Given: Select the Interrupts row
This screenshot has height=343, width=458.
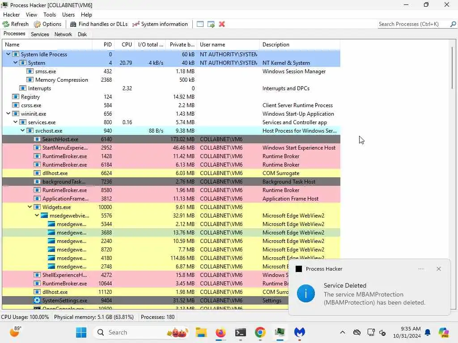Looking at the screenshot, I should pyautogui.click(x=171, y=88).
